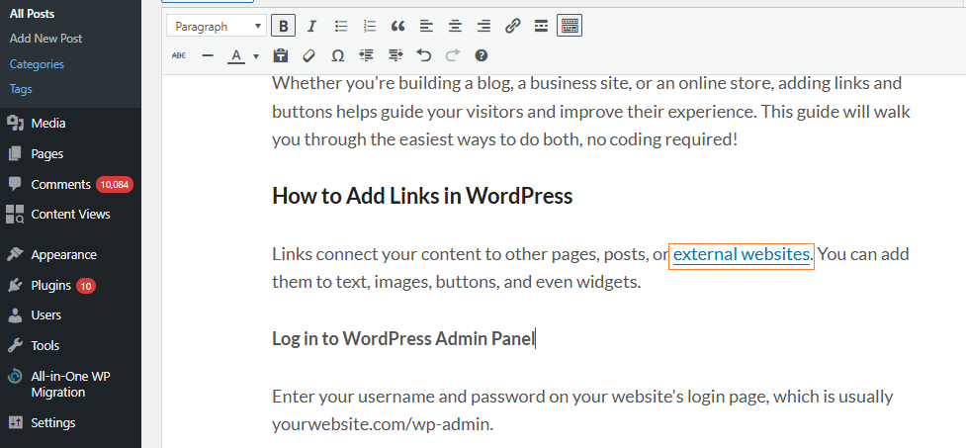Open Categories submenu item
Screen dimensions: 966x448
(37, 64)
